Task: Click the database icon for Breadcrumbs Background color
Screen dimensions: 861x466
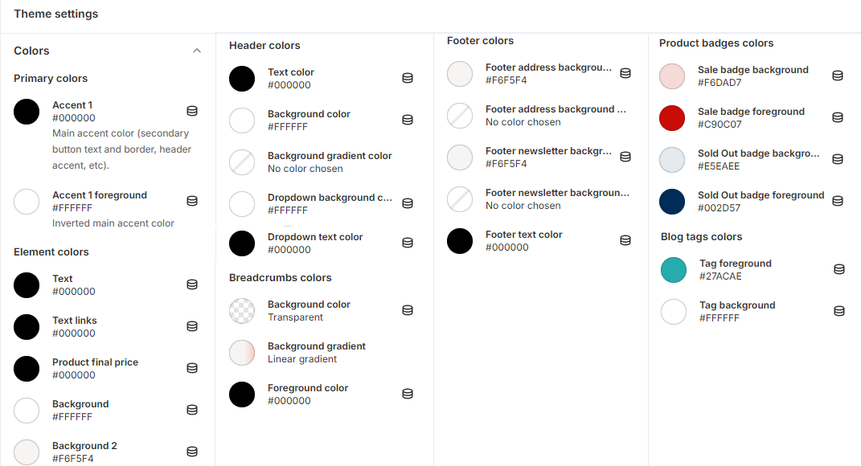Action: [408, 310]
